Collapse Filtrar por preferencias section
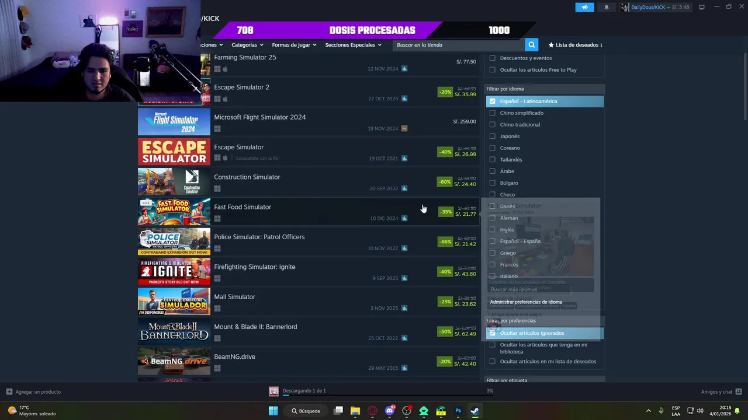 pyautogui.click(x=545, y=321)
